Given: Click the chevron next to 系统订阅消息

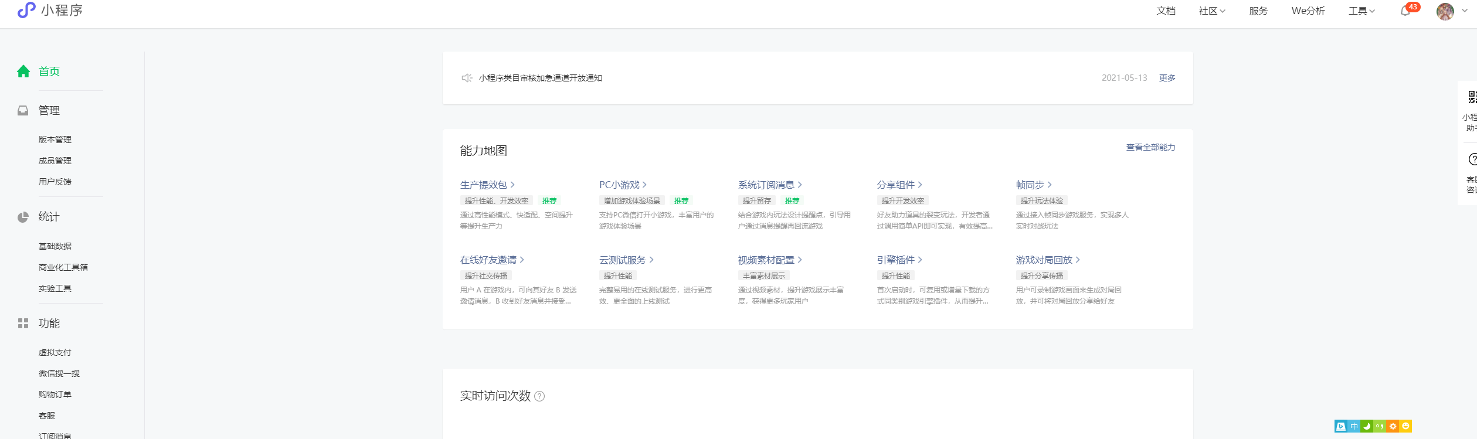Looking at the screenshot, I should pos(800,185).
